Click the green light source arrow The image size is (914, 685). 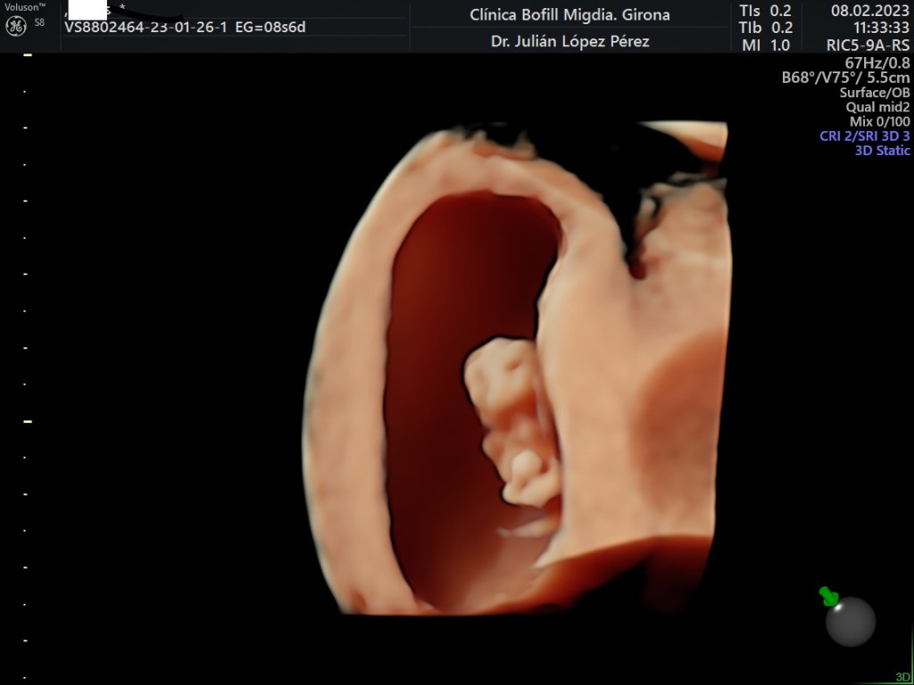[x=829, y=596]
